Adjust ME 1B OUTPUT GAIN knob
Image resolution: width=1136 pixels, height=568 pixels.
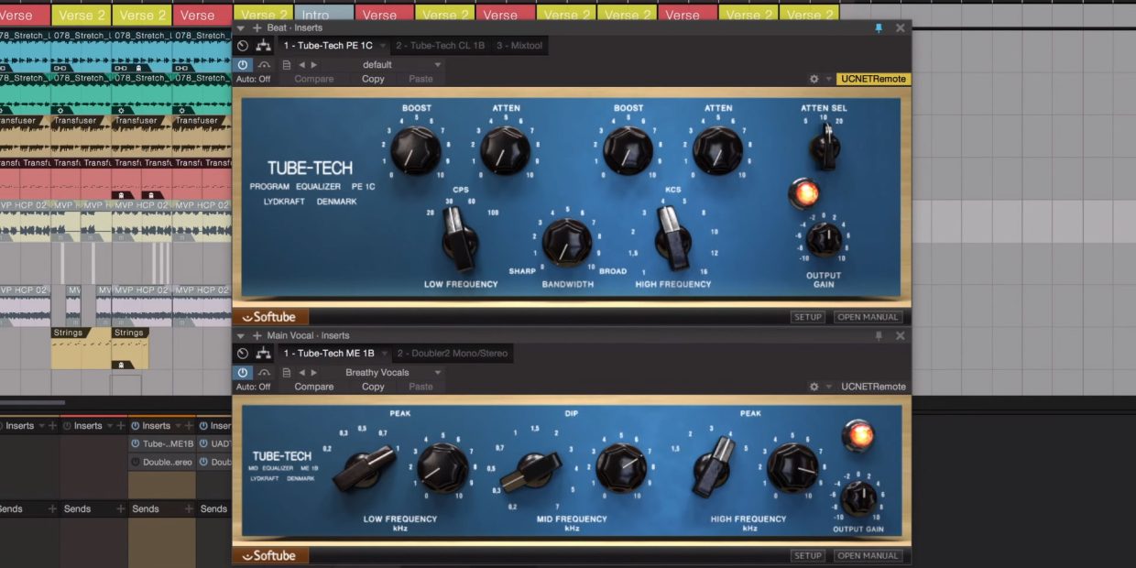tap(859, 498)
